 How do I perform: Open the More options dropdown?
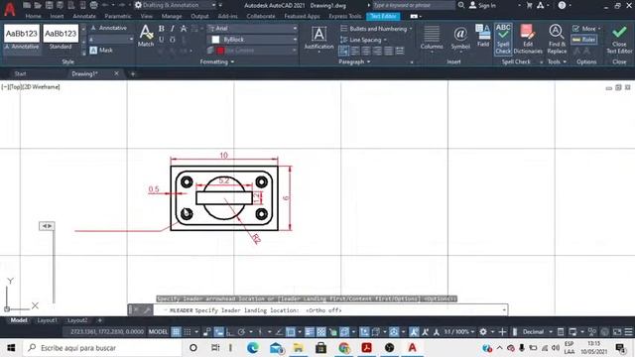click(x=586, y=29)
